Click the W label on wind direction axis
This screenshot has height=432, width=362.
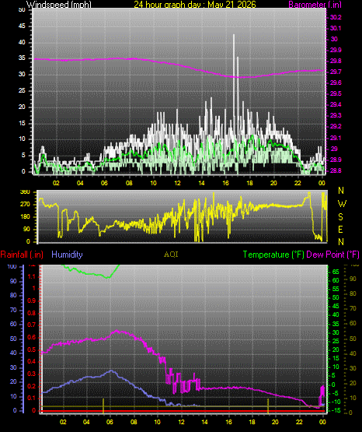click(341, 204)
